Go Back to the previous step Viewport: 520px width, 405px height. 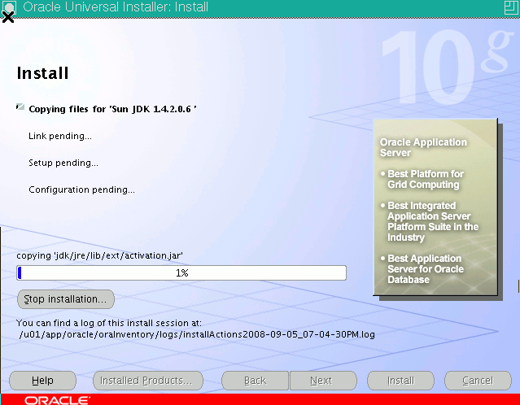pyautogui.click(x=255, y=381)
